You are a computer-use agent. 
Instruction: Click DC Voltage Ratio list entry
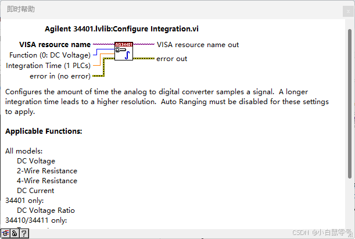46,211
